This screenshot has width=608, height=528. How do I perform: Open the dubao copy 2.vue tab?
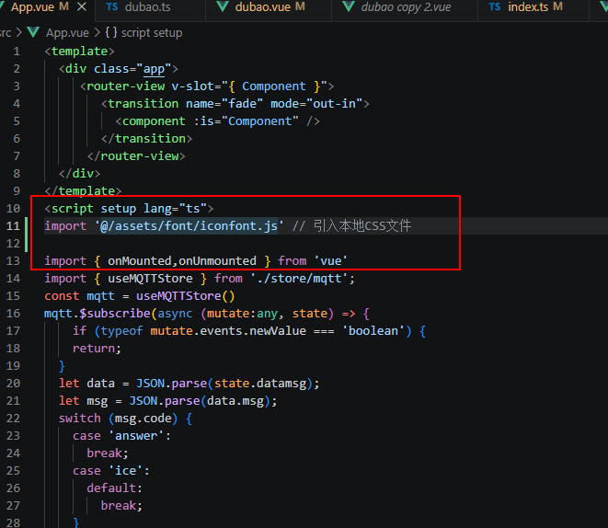pyautogui.click(x=406, y=7)
